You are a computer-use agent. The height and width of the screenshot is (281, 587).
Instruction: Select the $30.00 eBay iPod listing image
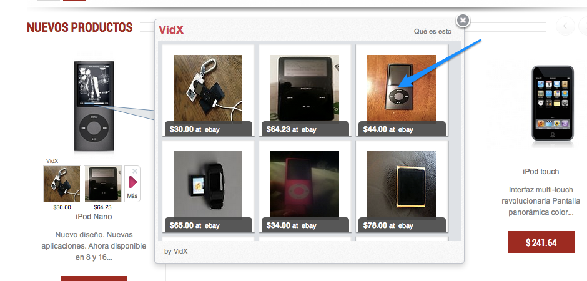click(208, 88)
